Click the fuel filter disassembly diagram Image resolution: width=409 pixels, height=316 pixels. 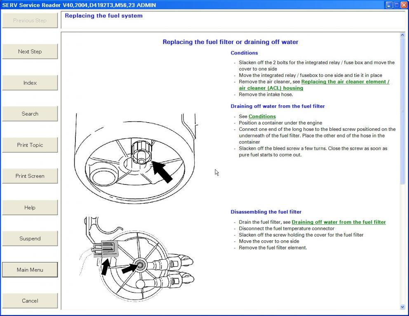137,259
